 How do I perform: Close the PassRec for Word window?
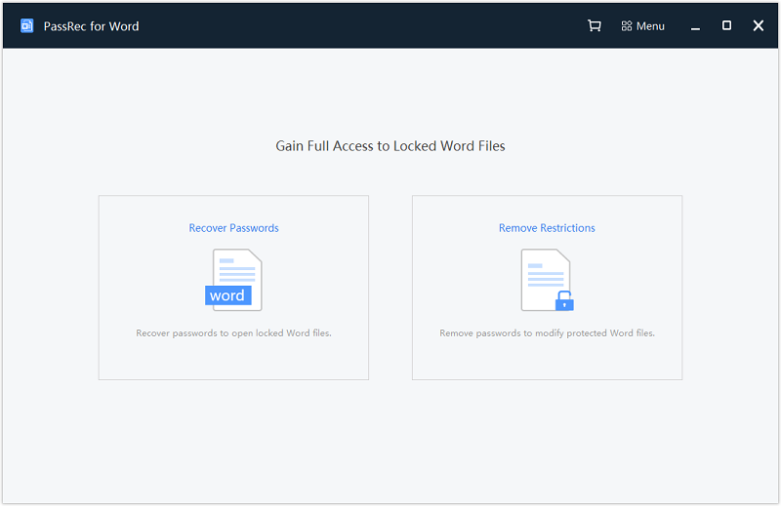tap(759, 26)
